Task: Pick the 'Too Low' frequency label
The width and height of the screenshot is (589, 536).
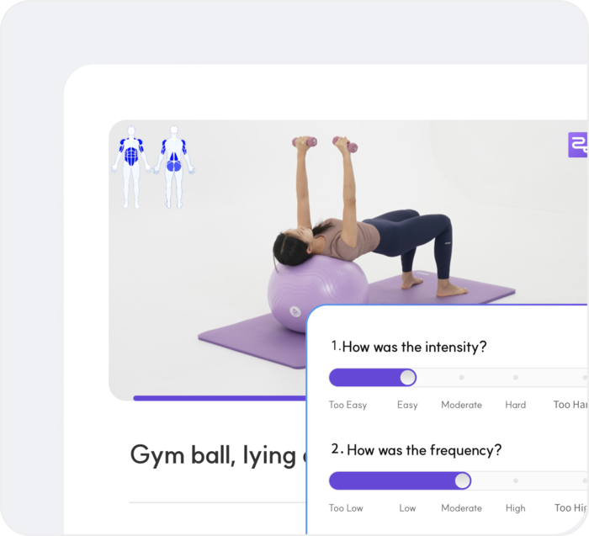Action: point(346,508)
